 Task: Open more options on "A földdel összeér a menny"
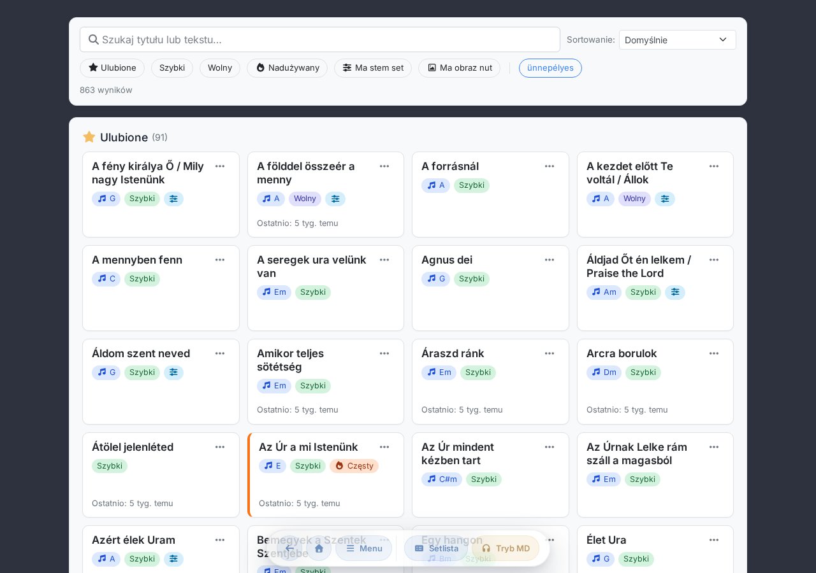point(384,166)
